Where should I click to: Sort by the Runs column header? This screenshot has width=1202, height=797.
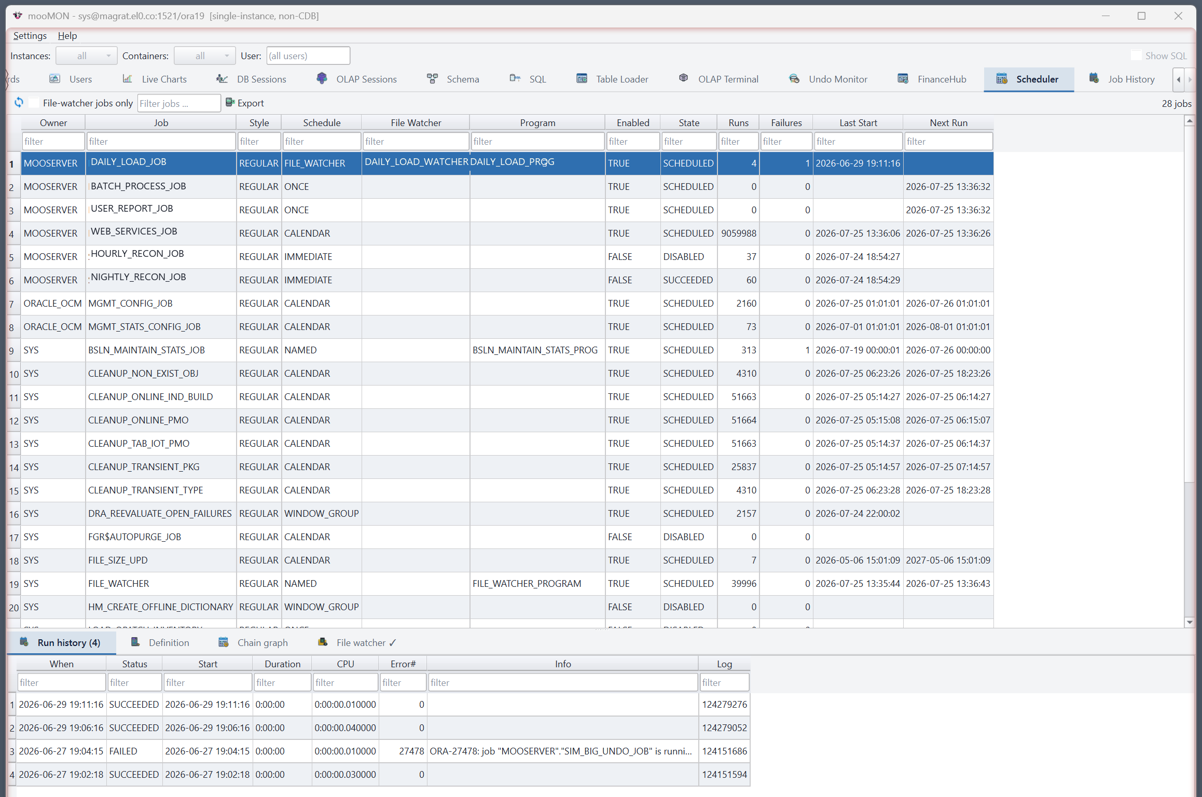point(738,122)
